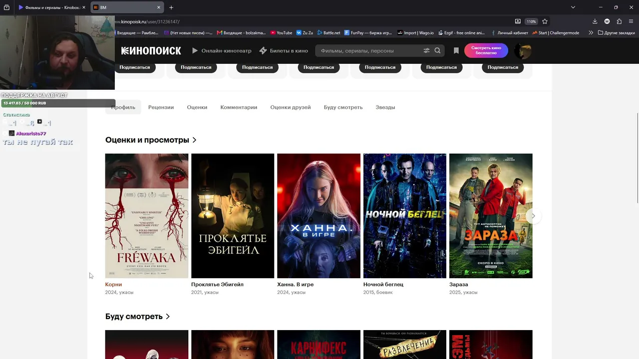
Task: Open the browser main menu
Action: click(632, 21)
